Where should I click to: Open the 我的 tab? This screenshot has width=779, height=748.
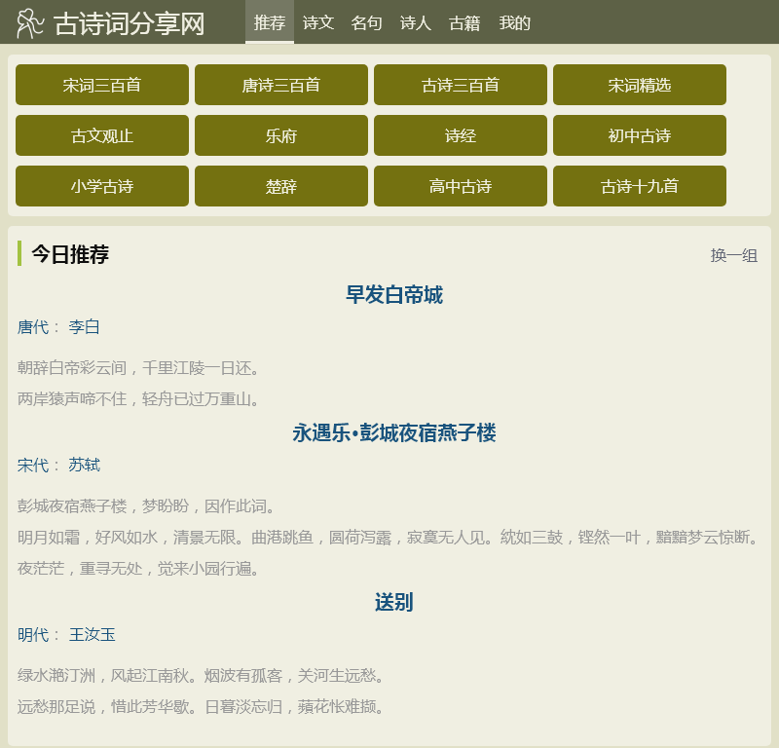click(514, 22)
